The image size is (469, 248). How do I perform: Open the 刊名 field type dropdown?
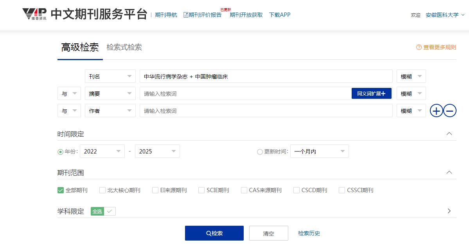110,77
